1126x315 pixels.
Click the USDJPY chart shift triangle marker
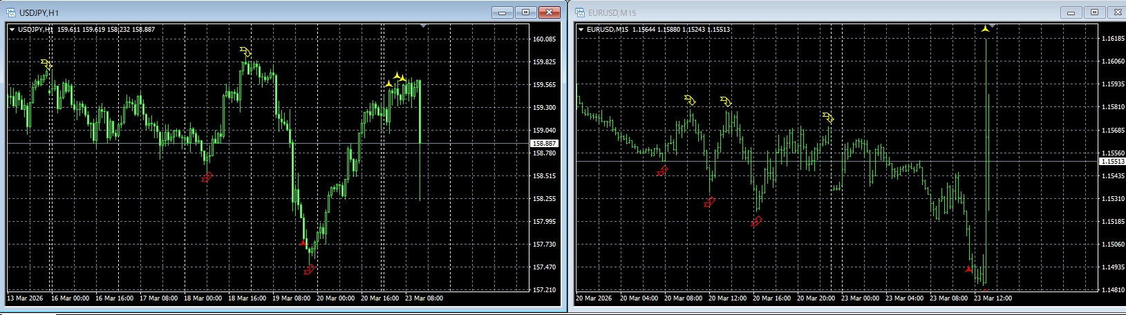tap(424, 26)
